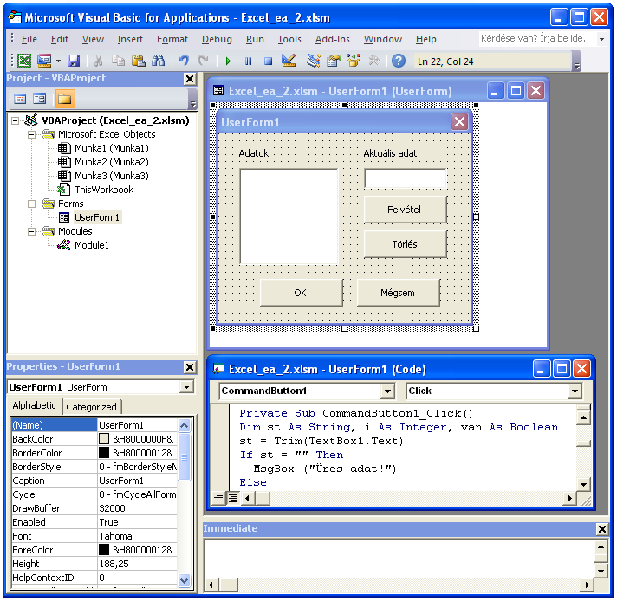This screenshot has height=601, width=617.
Task: Click the blue Help question mark icon
Action: click(399, 61)
